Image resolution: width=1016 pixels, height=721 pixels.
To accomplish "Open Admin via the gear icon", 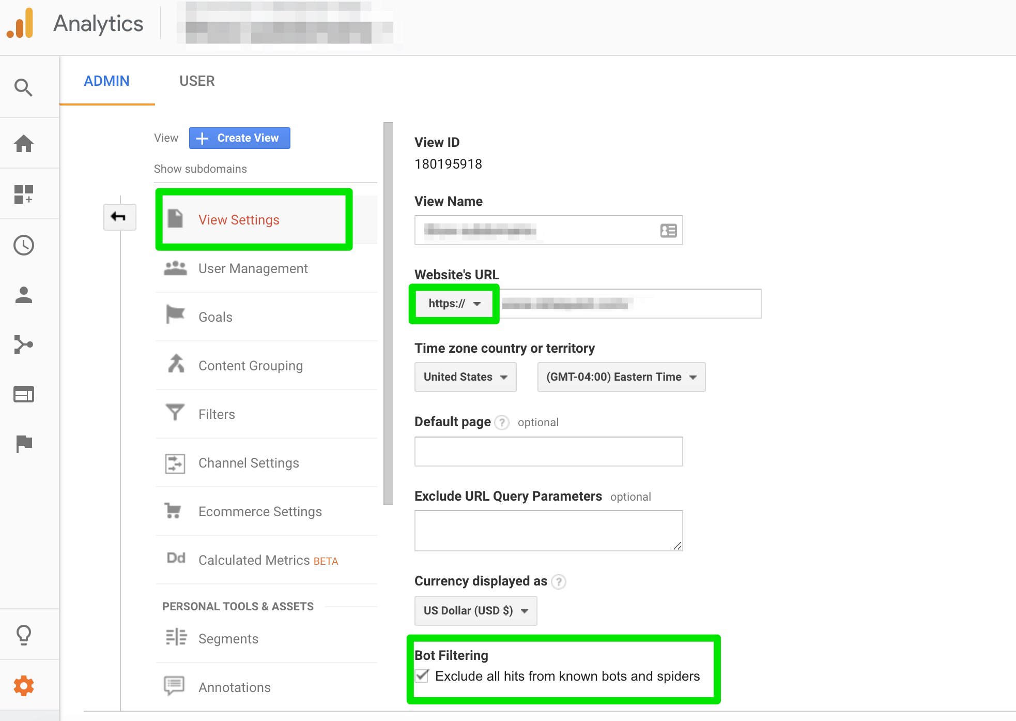I will click(24, 685).
